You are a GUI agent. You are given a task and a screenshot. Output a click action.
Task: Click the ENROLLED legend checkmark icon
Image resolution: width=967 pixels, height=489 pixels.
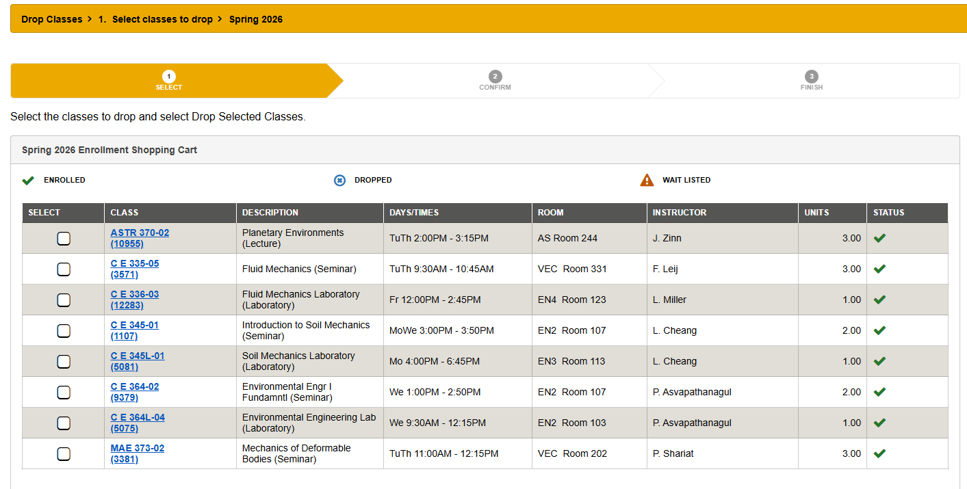(x=28, y=179)
